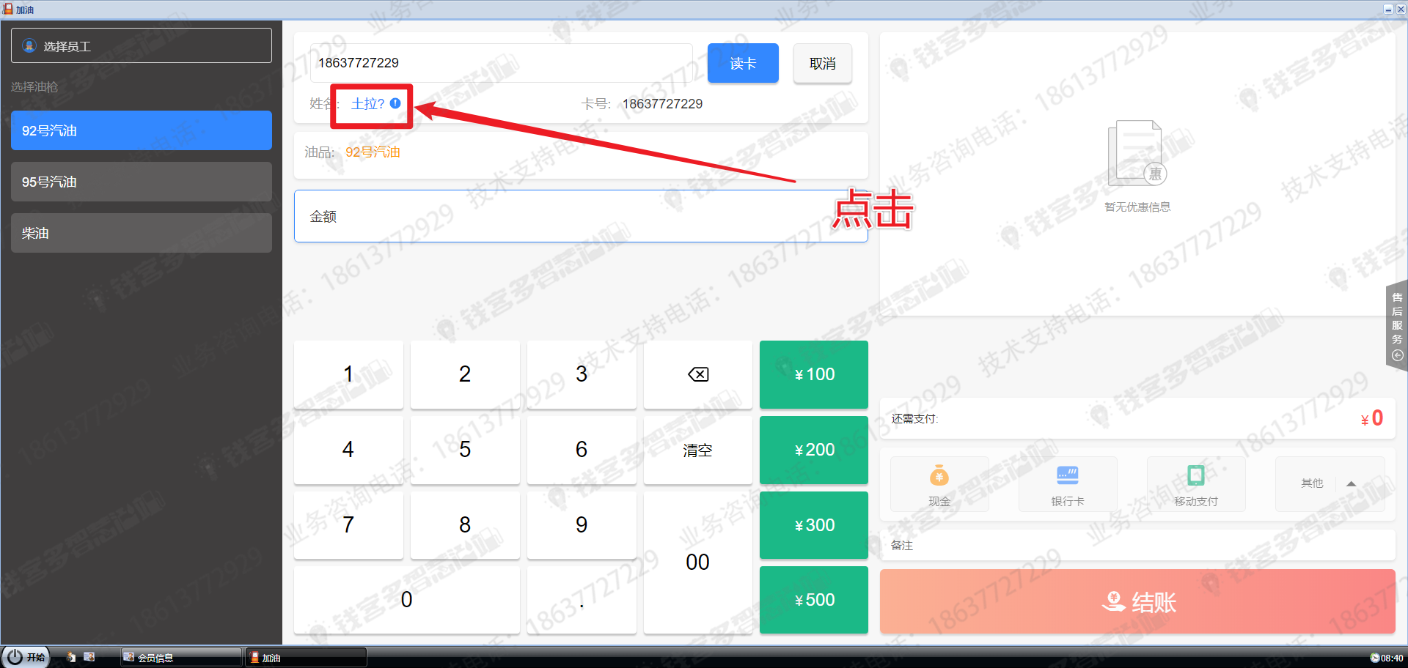This screenshot has width=1408, height=668.
Task: Click the info icon next to member name
Action: point(395,103)
